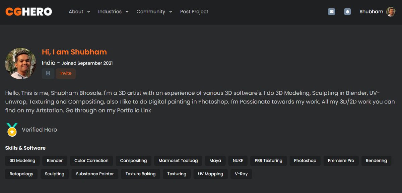Open the notifications bell icon
Screen dimensions: 402x193
(x=347, y=11)
